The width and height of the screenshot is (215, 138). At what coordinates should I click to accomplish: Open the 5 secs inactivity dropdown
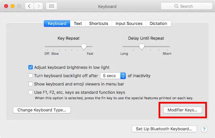click(x=113, y=76)
